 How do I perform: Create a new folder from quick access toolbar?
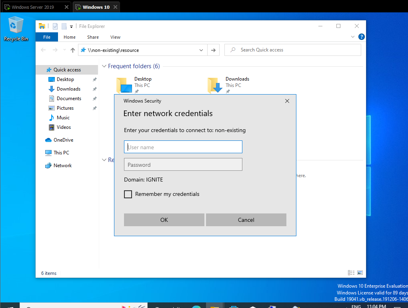pos(63,26)
